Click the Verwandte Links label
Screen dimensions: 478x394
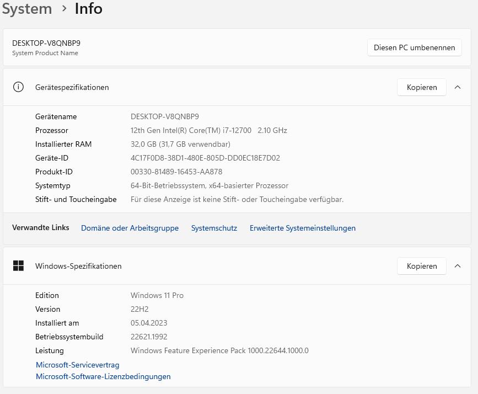[x=41, y=227]
